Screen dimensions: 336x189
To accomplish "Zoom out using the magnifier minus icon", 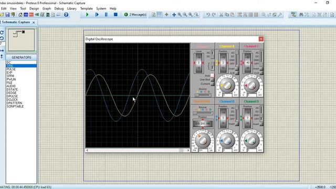I will (x=185, y=15).
